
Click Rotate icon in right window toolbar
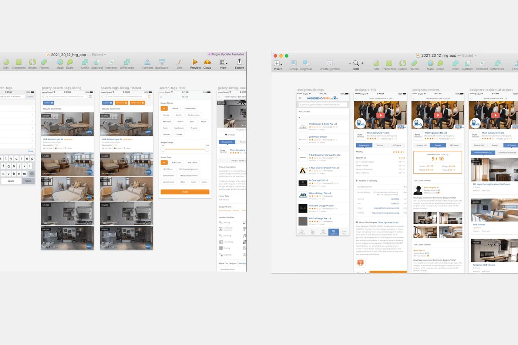(x=403, y=63)
